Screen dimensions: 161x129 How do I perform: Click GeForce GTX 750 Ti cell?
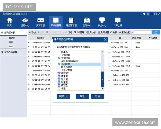[x=121, y=71]
